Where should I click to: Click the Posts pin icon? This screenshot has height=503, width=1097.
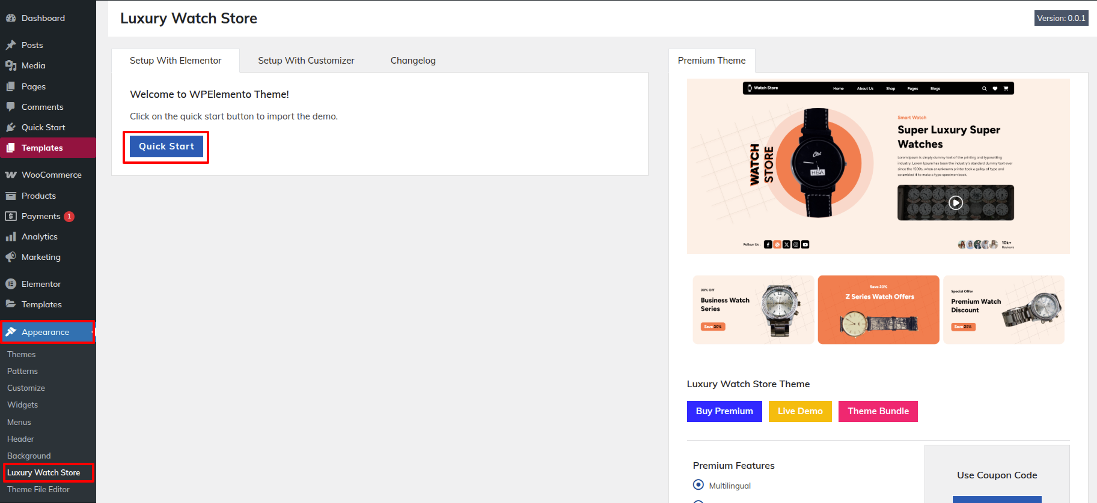pos(11,45)
